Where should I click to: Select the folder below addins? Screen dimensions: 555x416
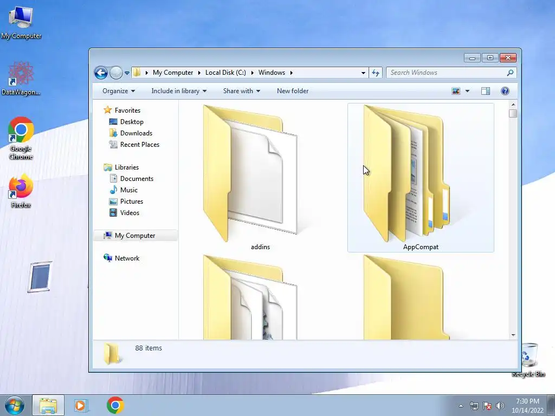pyautogui.click(x=250, y=297)
